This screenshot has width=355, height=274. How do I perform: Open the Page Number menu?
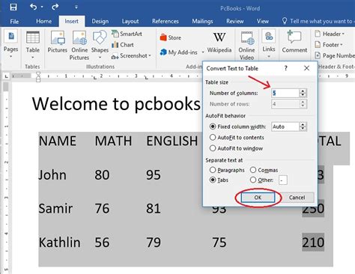coord(335,55)
